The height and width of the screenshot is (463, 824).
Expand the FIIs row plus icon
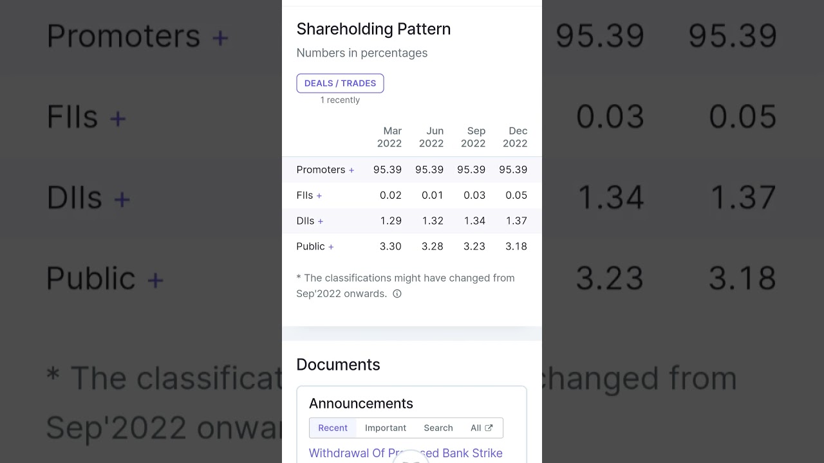pos(319,195)
